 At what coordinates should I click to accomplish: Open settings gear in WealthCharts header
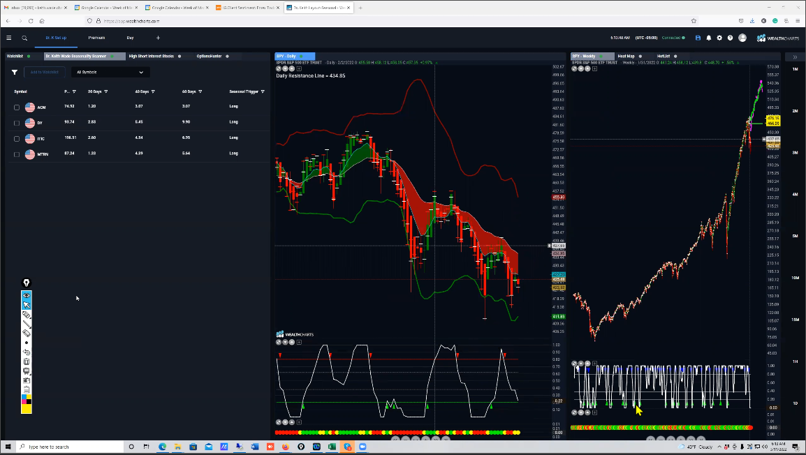pos(719,38)
